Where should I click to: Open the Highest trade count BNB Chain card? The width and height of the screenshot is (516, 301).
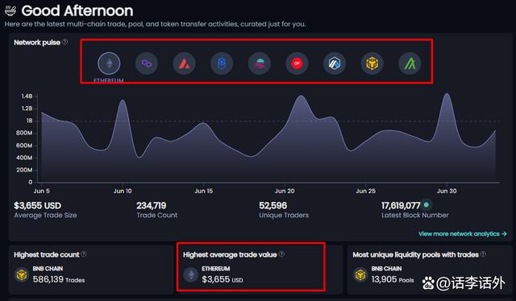point(91,269)
